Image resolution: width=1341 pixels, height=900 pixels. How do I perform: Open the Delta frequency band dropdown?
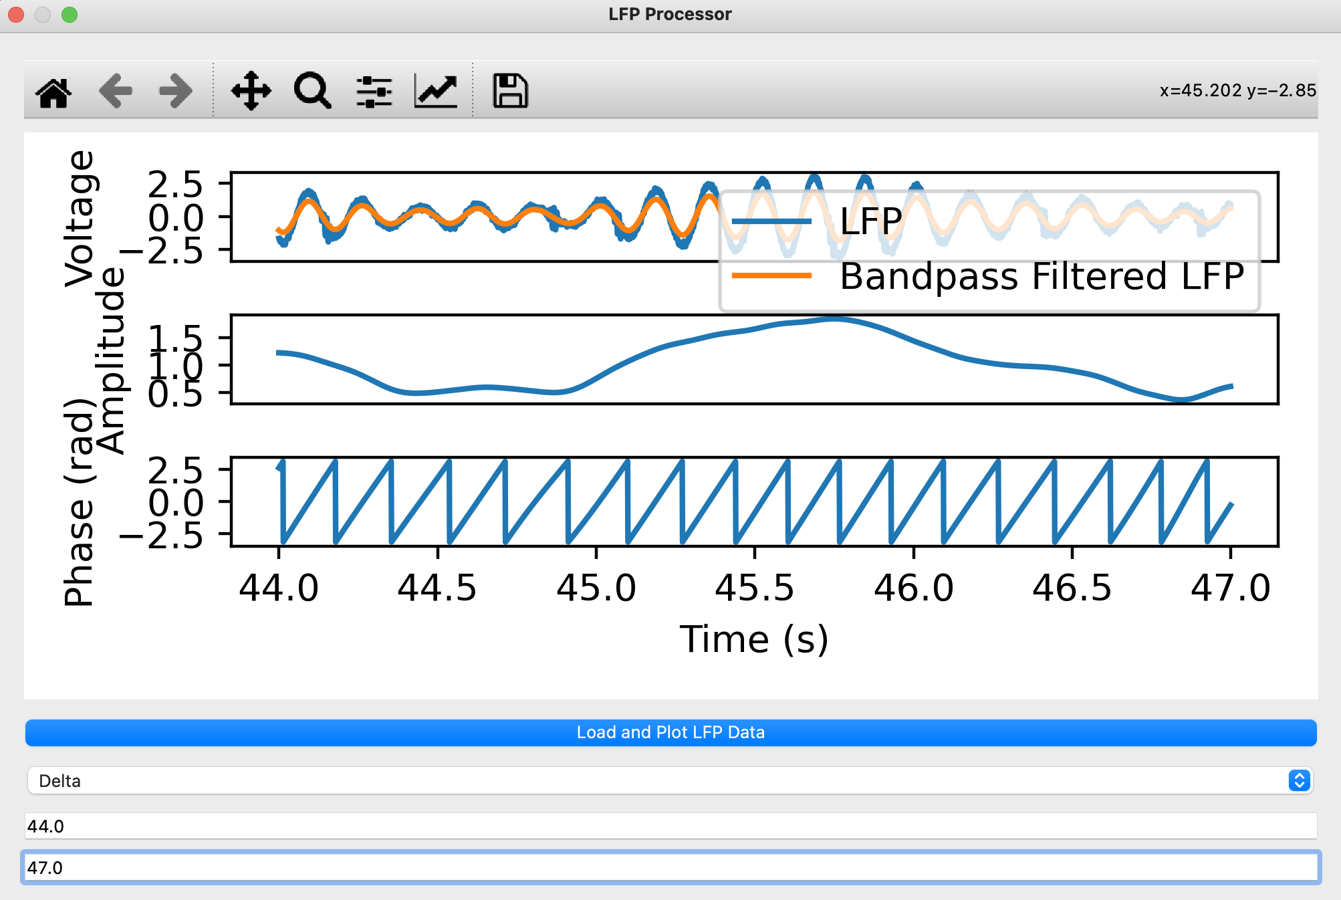668,780
